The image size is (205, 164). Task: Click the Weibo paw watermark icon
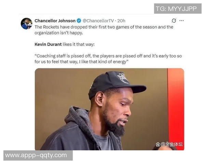point(158,145)
